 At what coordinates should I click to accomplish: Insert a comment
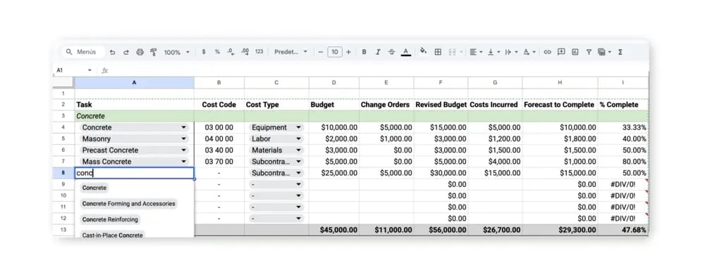click(x=561, y=52)
